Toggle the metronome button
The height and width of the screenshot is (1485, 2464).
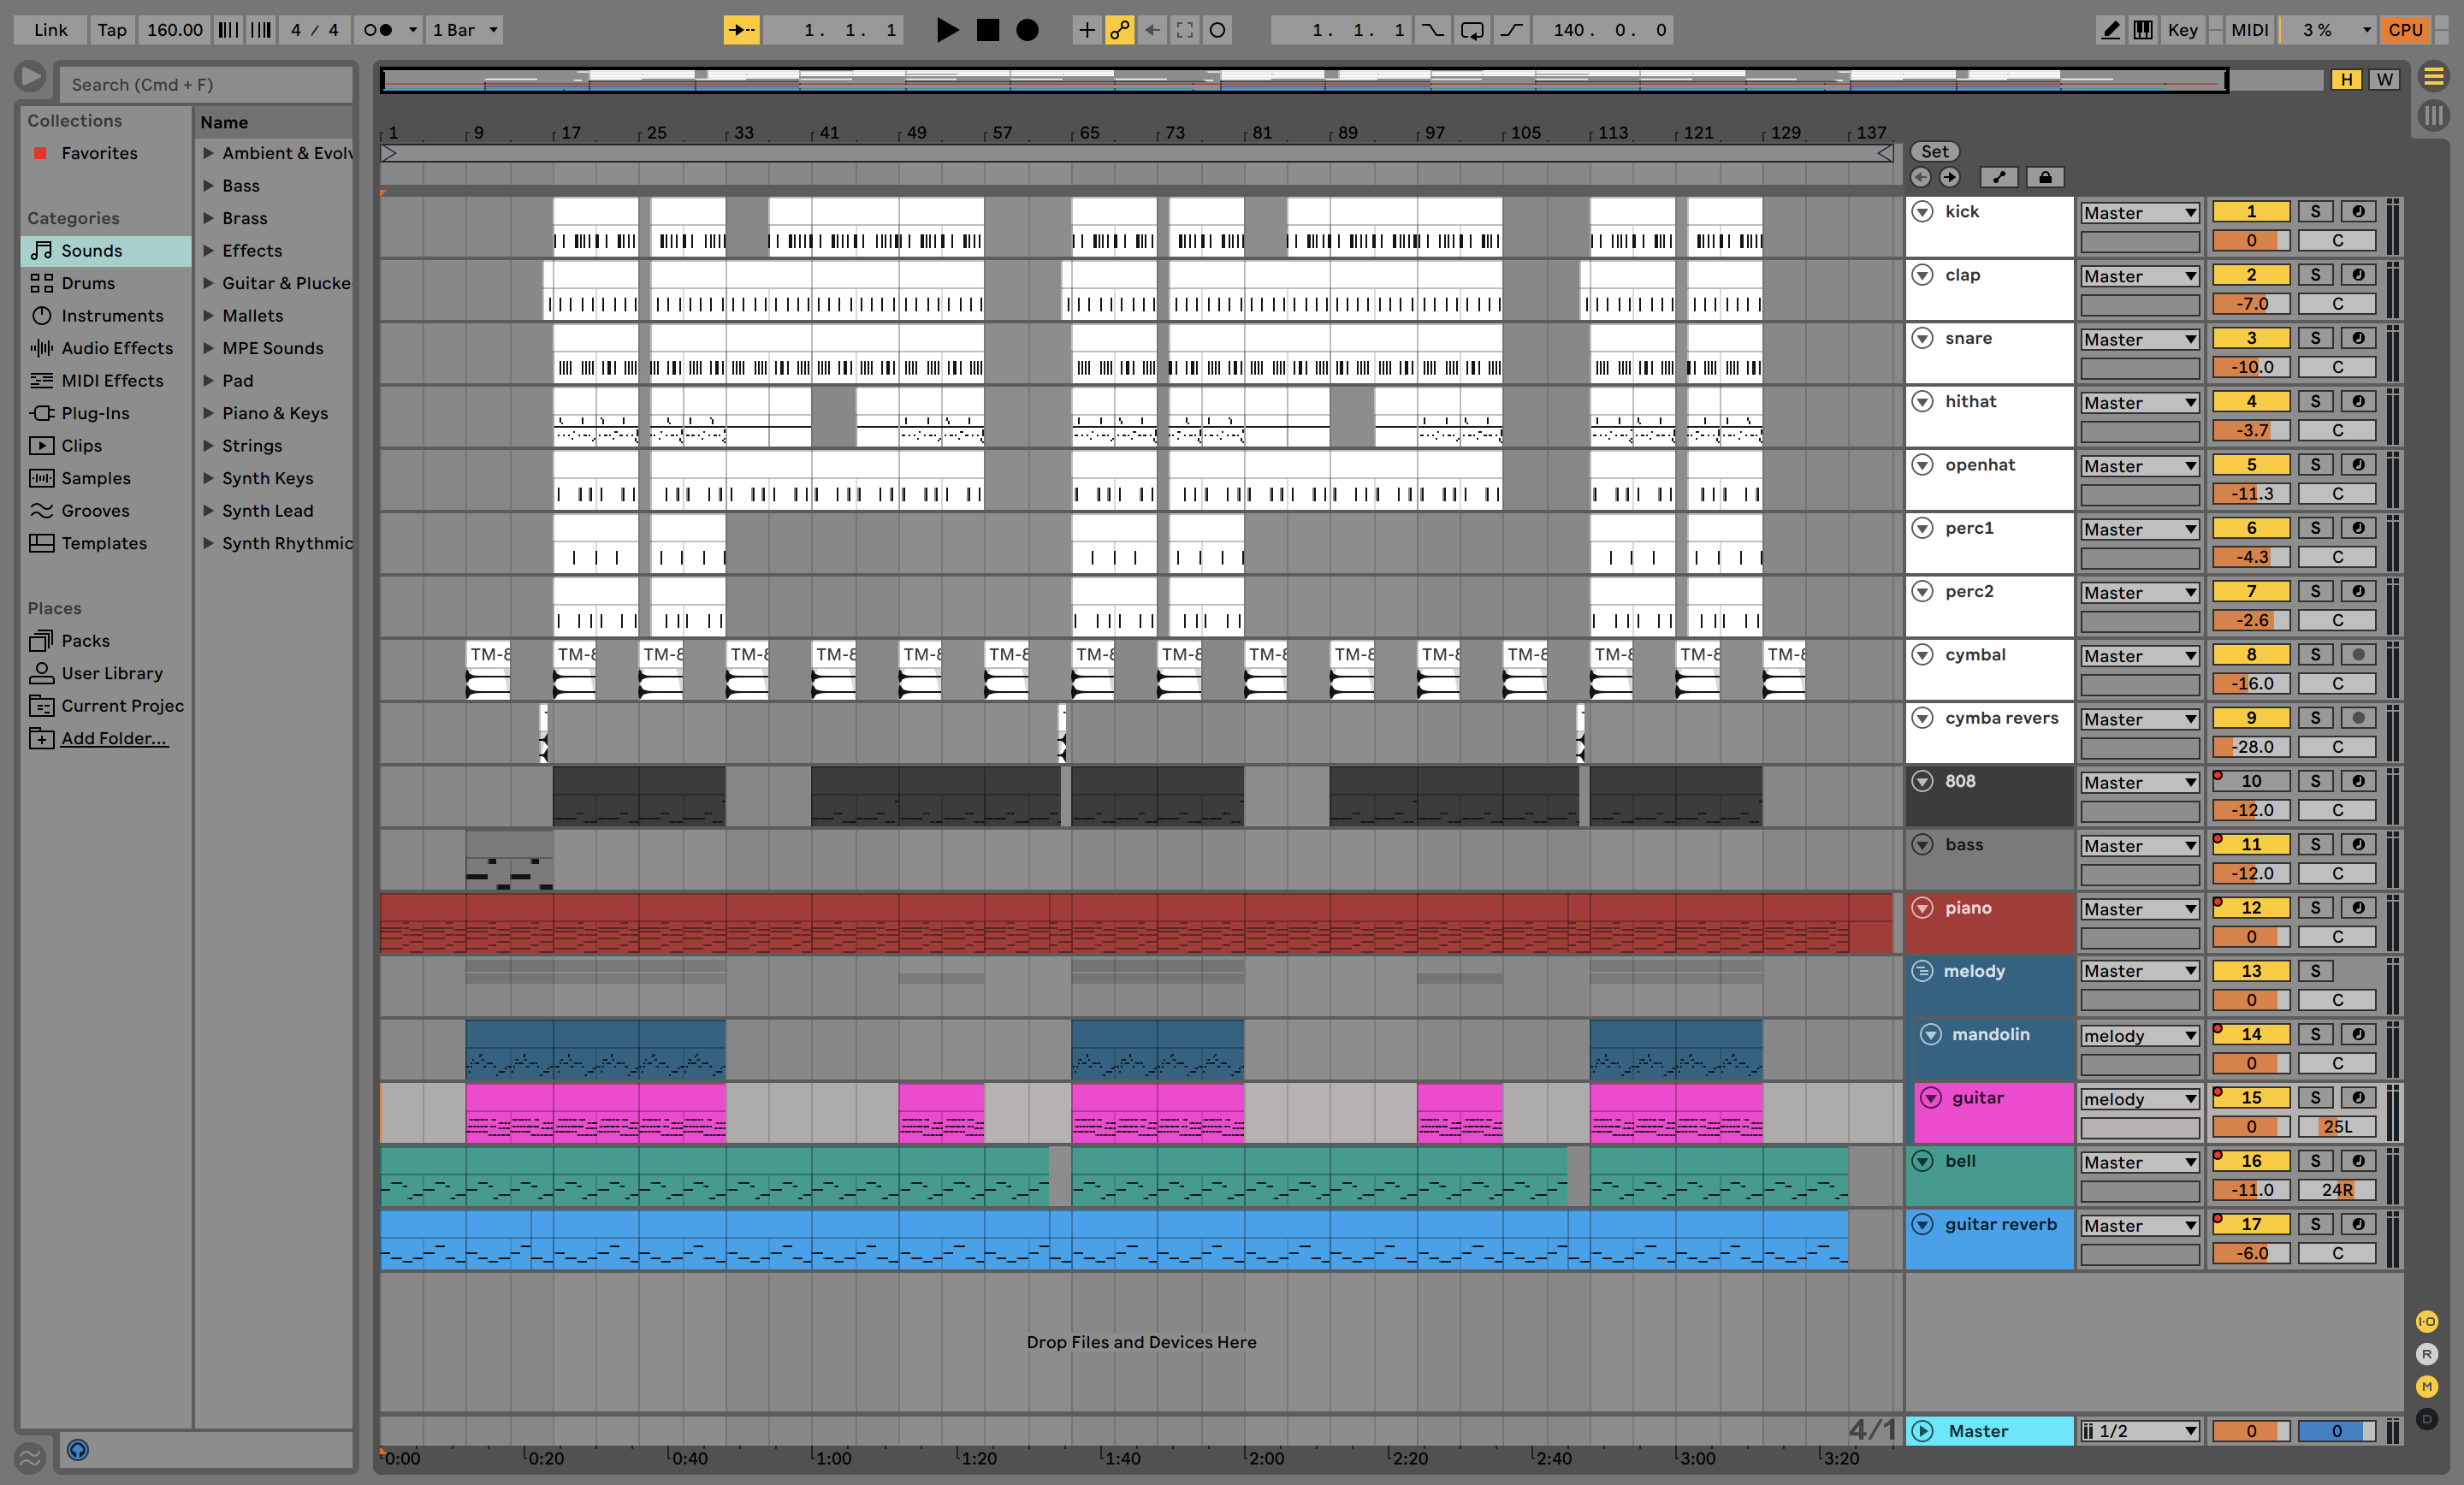coord(377,30)
